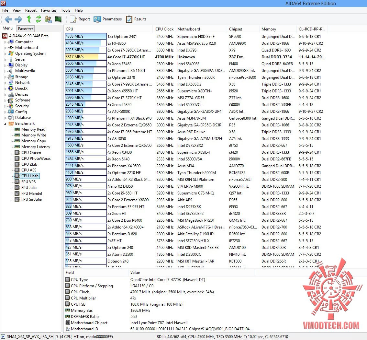The width and height of the screenshot is (367, 340).
Task: Expand the Motherboard tree node
Action: pos(5,48)
